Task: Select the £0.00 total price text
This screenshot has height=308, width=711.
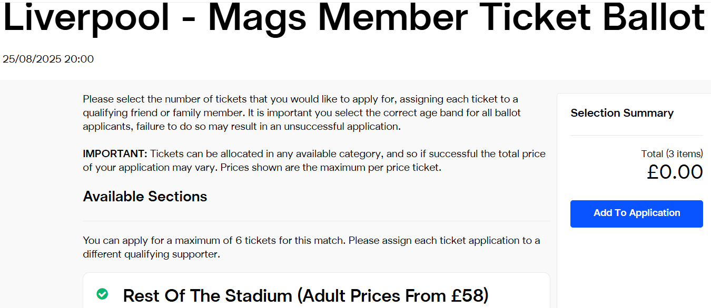Action: [675, 171]
